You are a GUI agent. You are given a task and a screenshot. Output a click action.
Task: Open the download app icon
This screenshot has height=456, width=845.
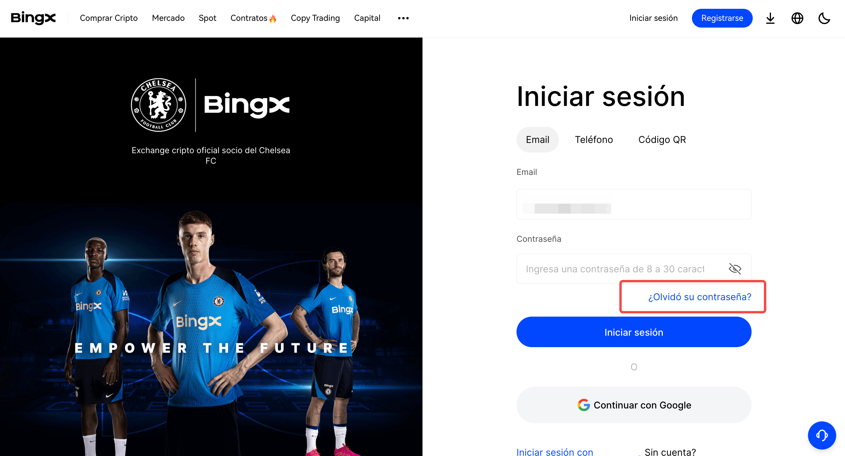[x=770, y=18]
